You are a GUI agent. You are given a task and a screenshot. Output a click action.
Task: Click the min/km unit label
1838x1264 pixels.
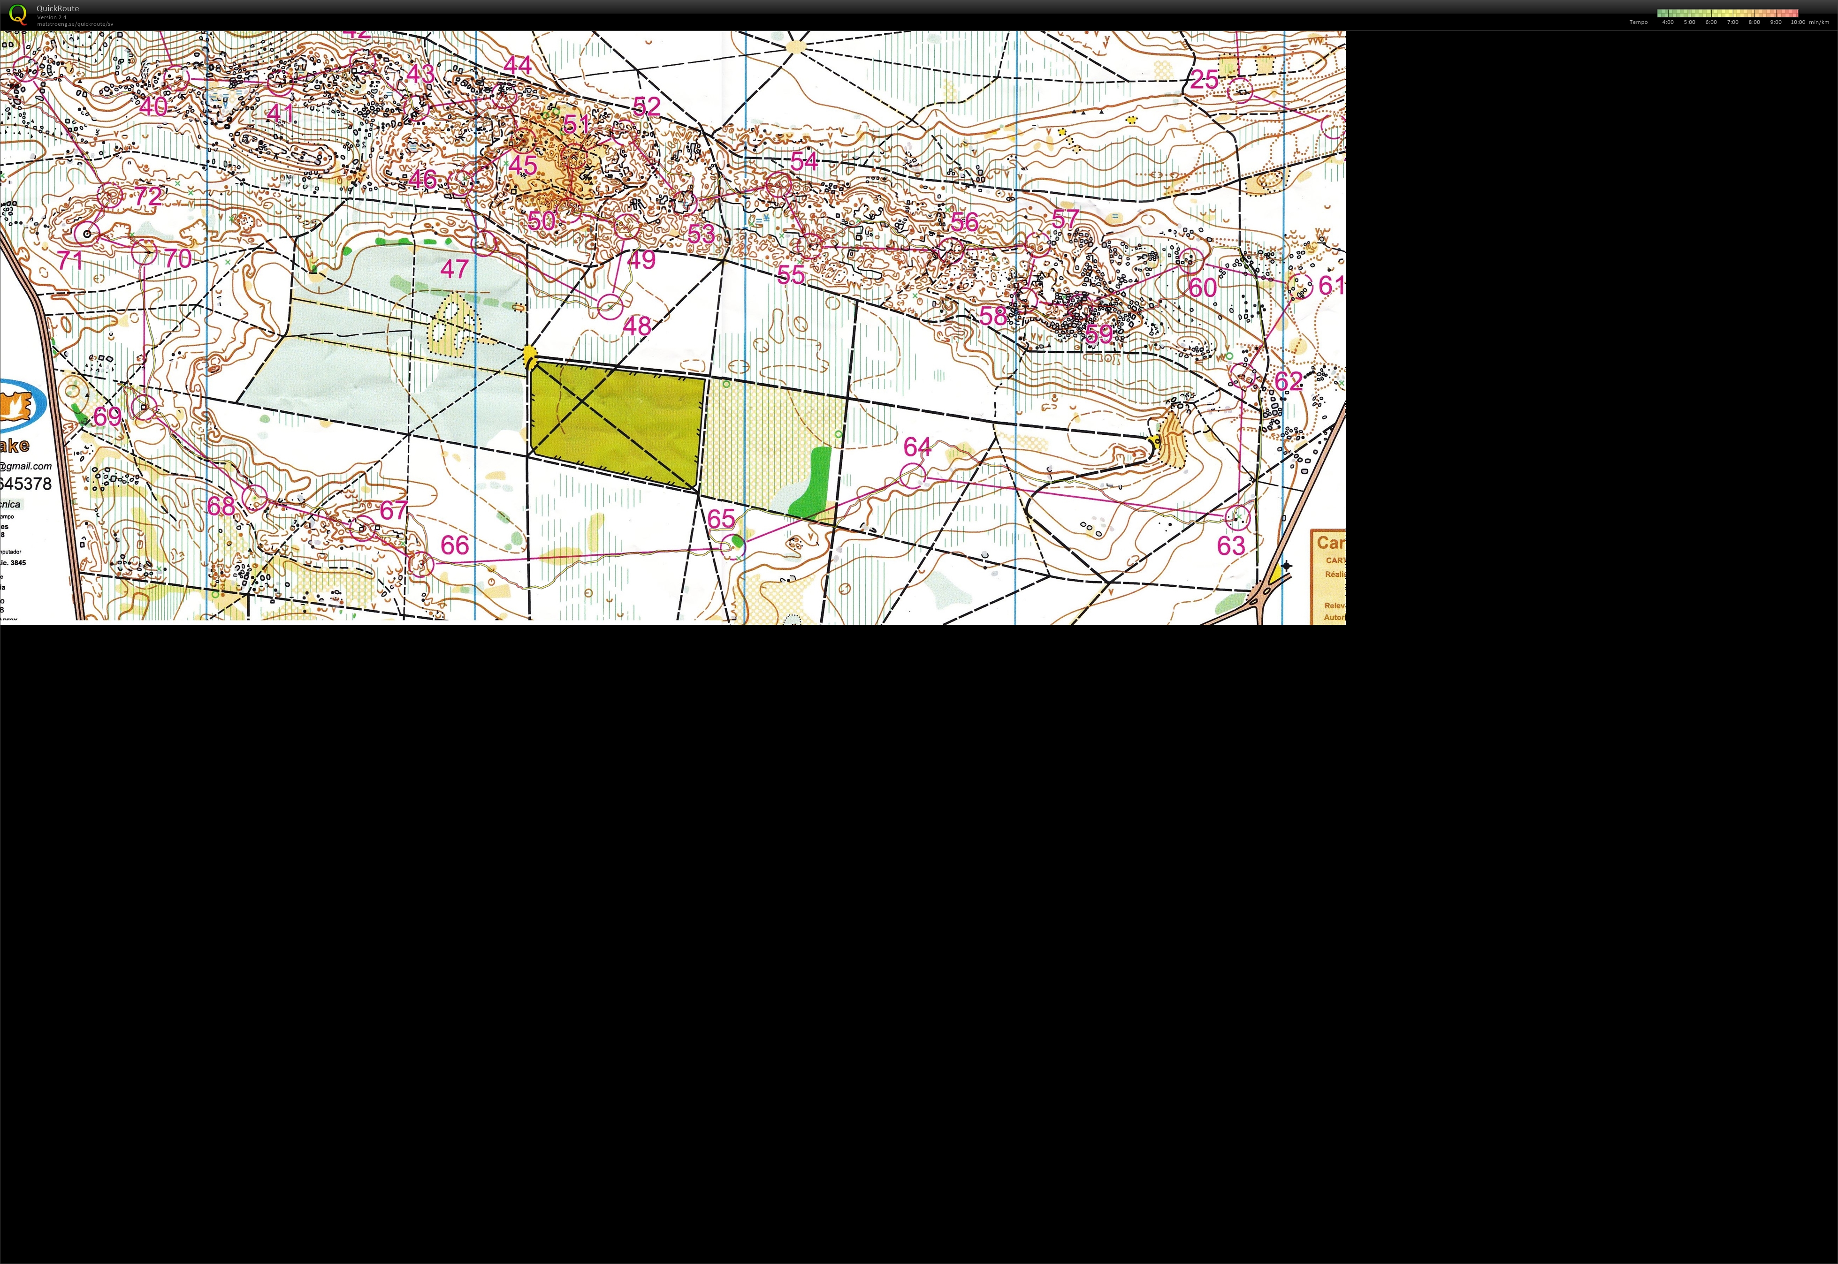click(x=1819, y=22)
